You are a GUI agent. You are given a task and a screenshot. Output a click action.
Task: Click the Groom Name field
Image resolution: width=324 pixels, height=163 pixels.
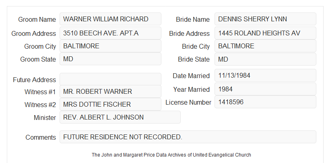[x=110, y=19]
